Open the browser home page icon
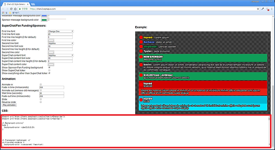This screenshot has width=275, height=150. (x=15, y=9)
